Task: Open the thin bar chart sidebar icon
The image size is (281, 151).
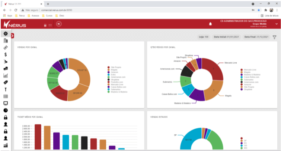Action: (6, 75)
